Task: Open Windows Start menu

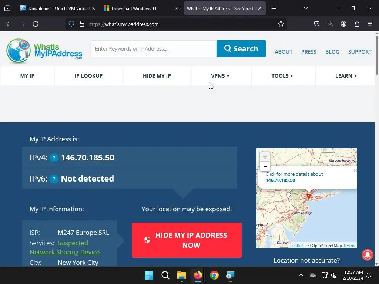Action: point(149,275)
